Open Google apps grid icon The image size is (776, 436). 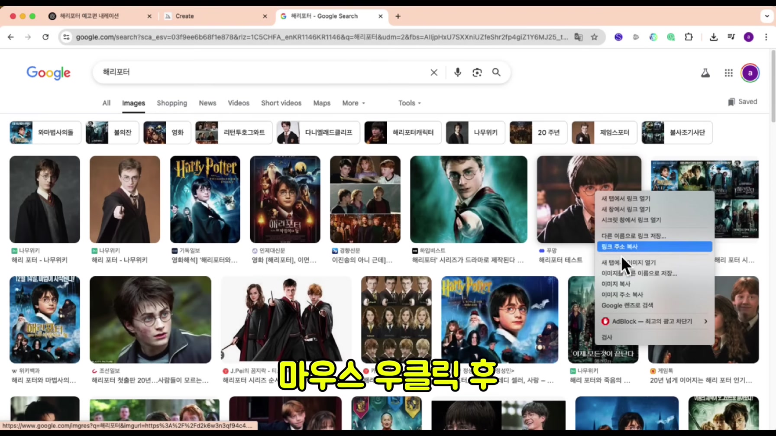(x=729, y=73)
